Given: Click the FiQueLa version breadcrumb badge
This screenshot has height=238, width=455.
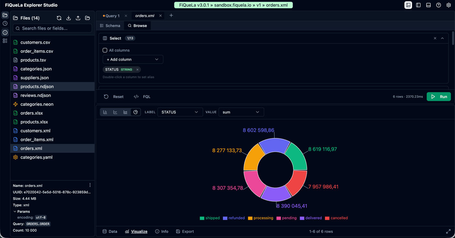Looking at the screenshot, I should 234,5.
